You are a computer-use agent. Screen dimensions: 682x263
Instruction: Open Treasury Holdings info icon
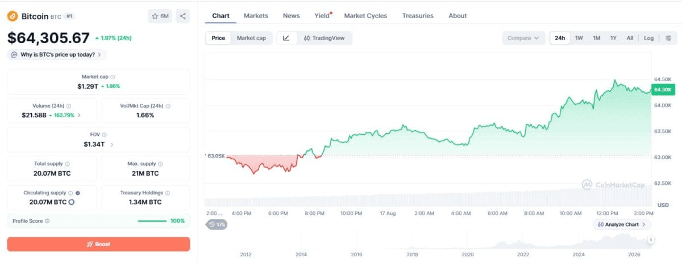[168, 193]
